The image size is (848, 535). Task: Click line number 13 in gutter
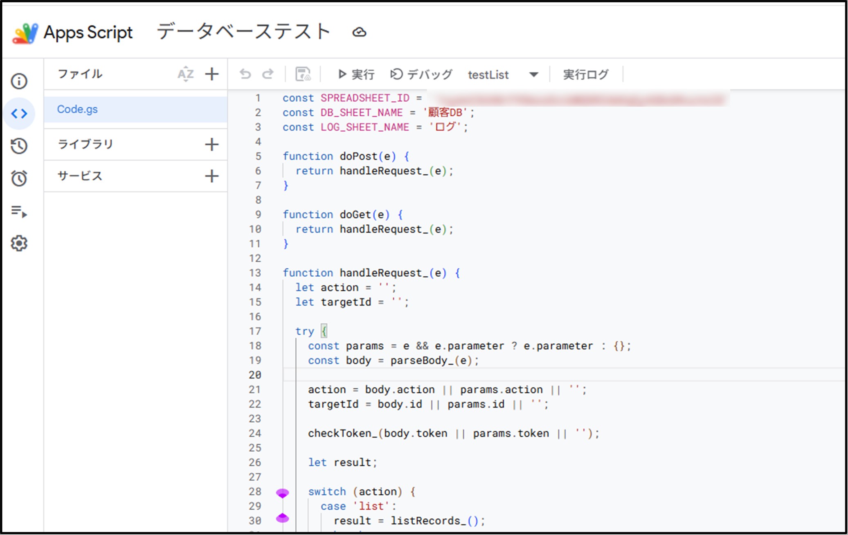[255, 273]
